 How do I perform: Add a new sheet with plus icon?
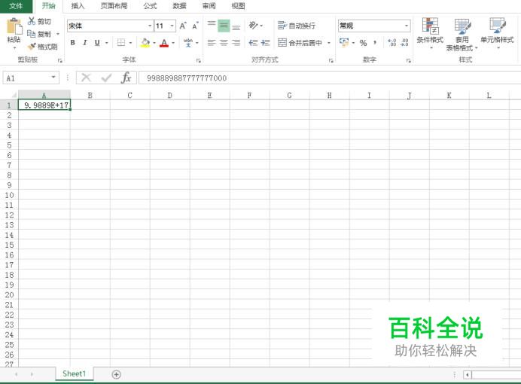pos(116,374)
